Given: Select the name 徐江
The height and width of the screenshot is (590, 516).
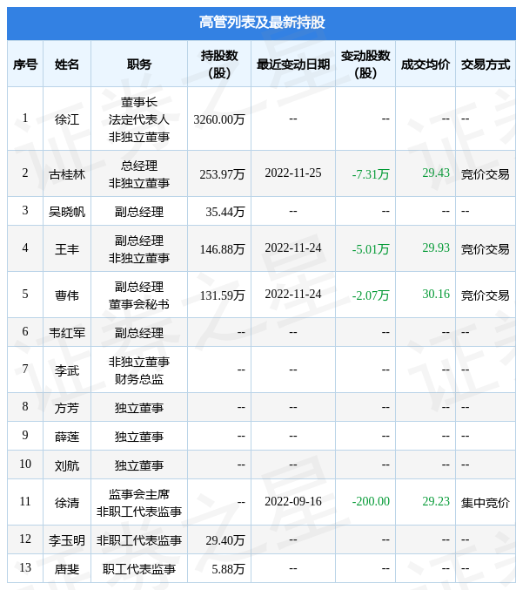Looking at the screenshot, I should pyautogui.click(x=67, y=119).
